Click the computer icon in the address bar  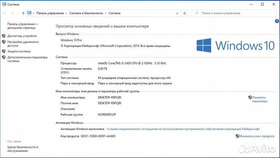(x=30, y=13)
